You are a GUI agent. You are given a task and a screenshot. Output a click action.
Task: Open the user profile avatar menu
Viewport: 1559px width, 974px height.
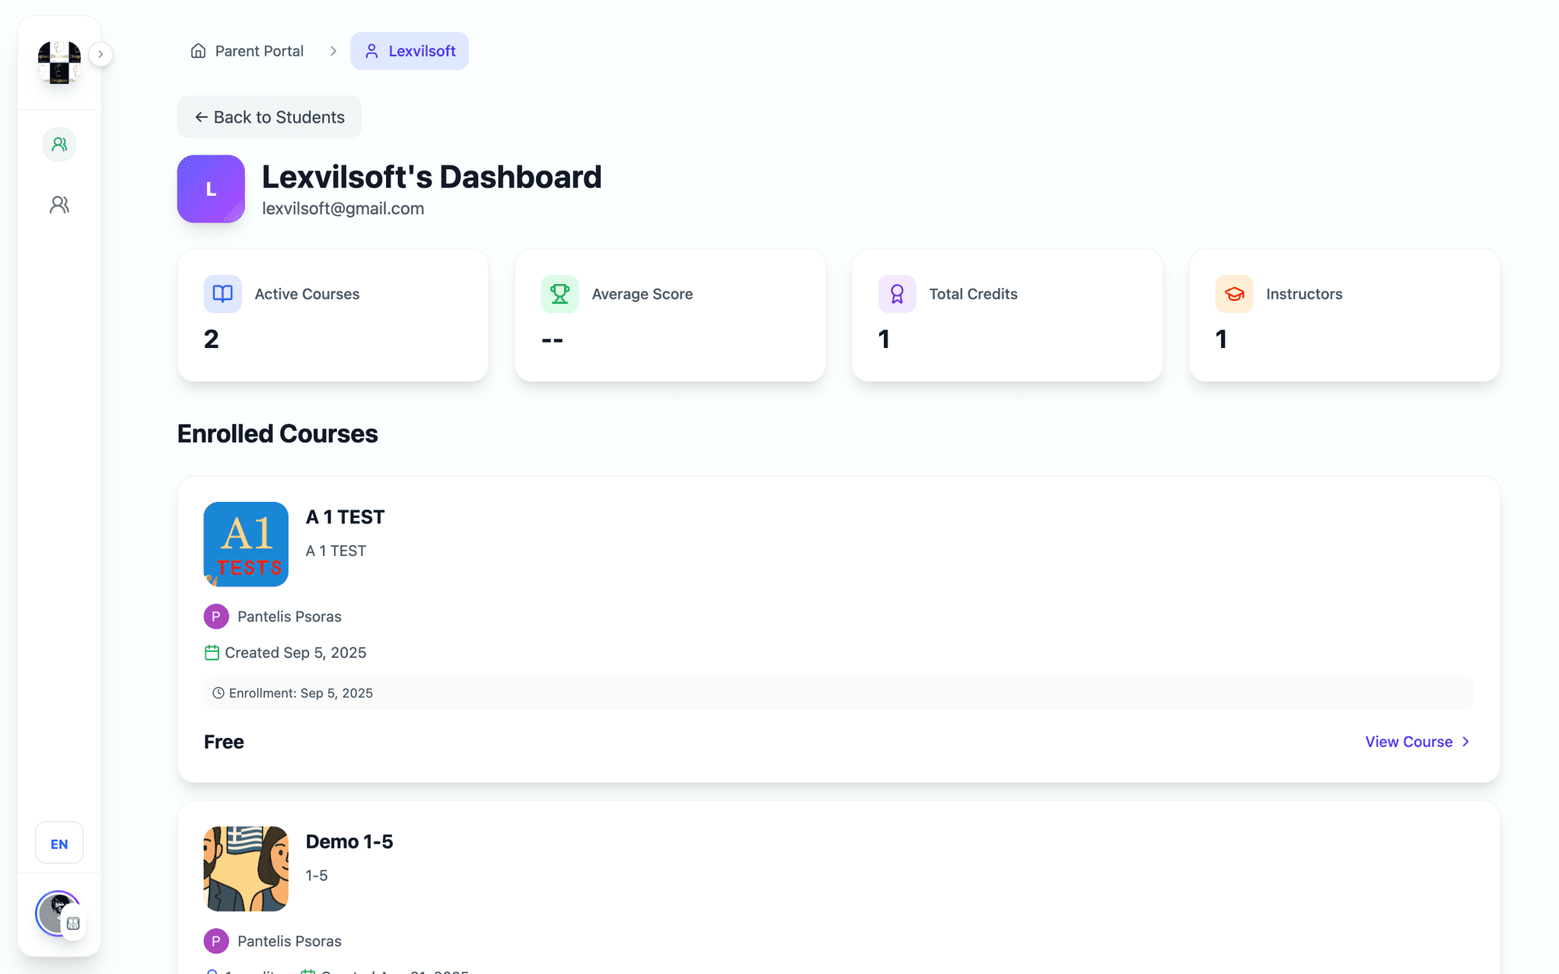click(x=59, y=913)
